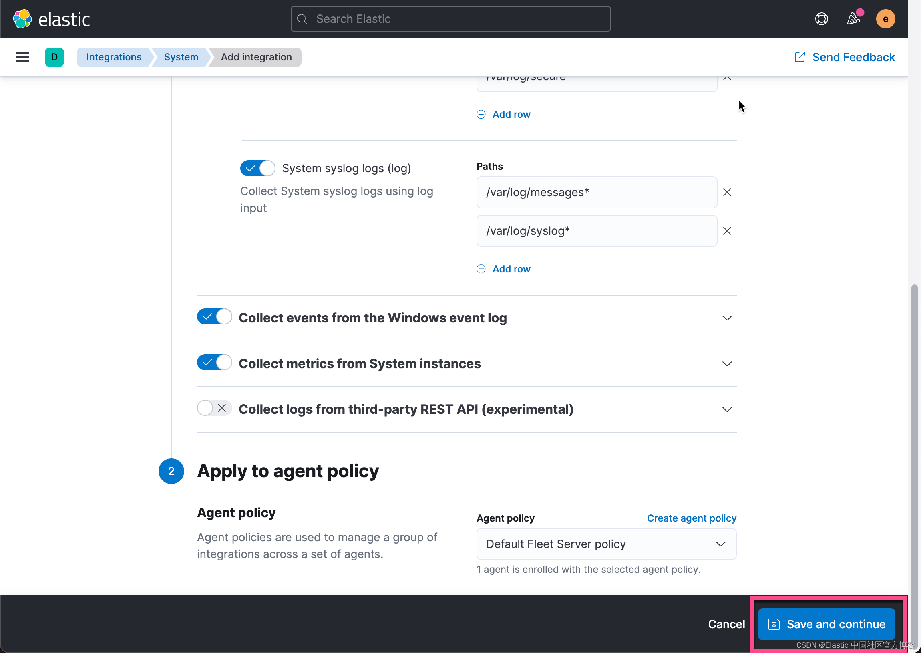
Task: Select the Integrations breadcrumb
Action: (115, 57)
